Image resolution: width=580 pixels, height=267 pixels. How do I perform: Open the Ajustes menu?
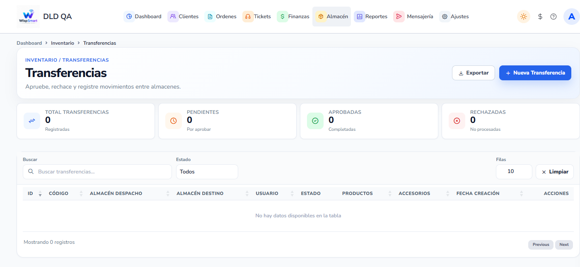click(x=455, y=17)
